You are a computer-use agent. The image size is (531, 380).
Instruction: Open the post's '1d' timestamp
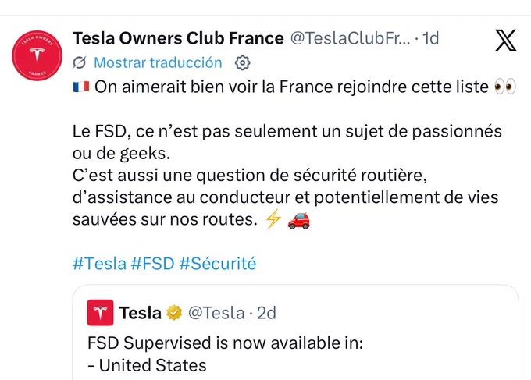[431, 38]
